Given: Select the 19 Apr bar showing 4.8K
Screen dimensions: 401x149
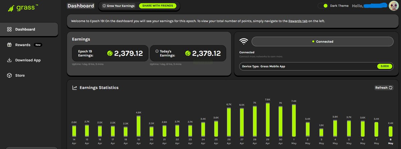Looking at the screenshot, I should tap(138, 126).
